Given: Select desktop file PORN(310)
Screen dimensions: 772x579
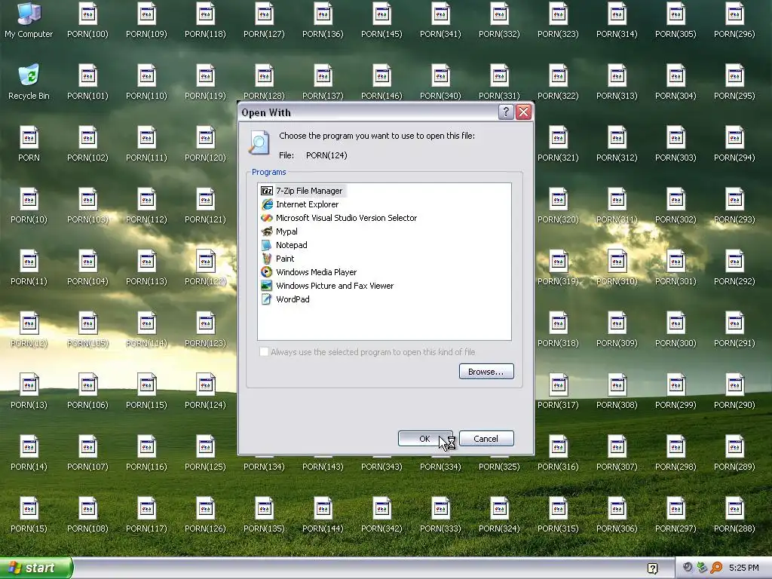Looking at the screenshot, I should (617, 268).
